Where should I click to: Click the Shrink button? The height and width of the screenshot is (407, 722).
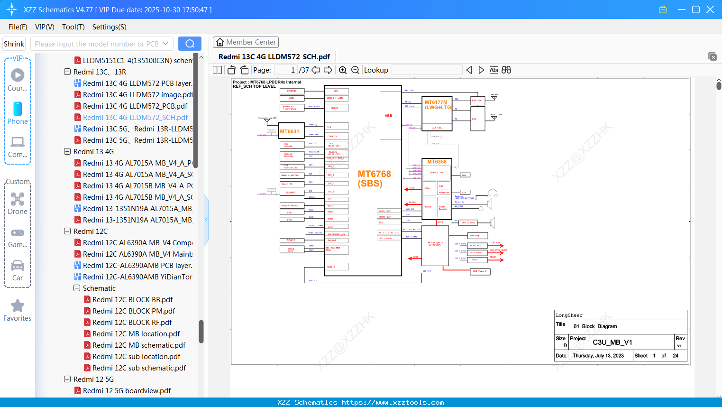click(14, 43)
